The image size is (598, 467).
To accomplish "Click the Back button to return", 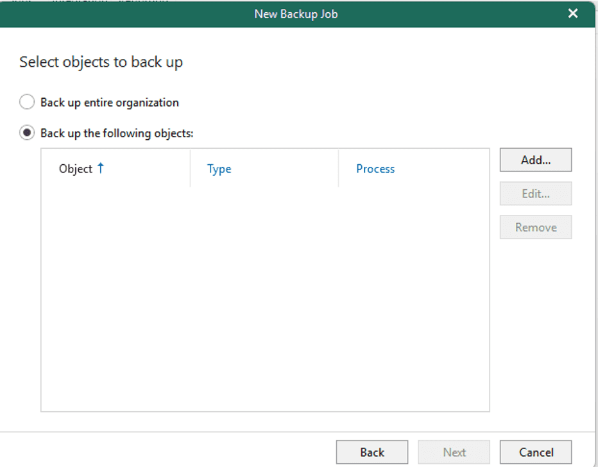I will (x=372, y=452).
